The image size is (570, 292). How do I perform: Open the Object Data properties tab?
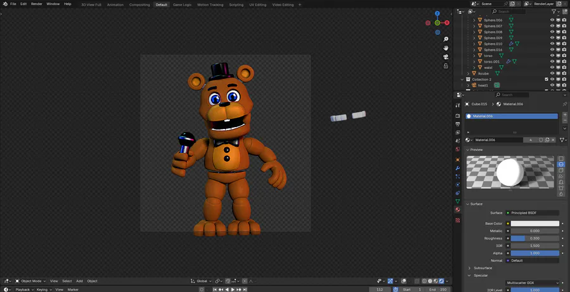[458, 202]
